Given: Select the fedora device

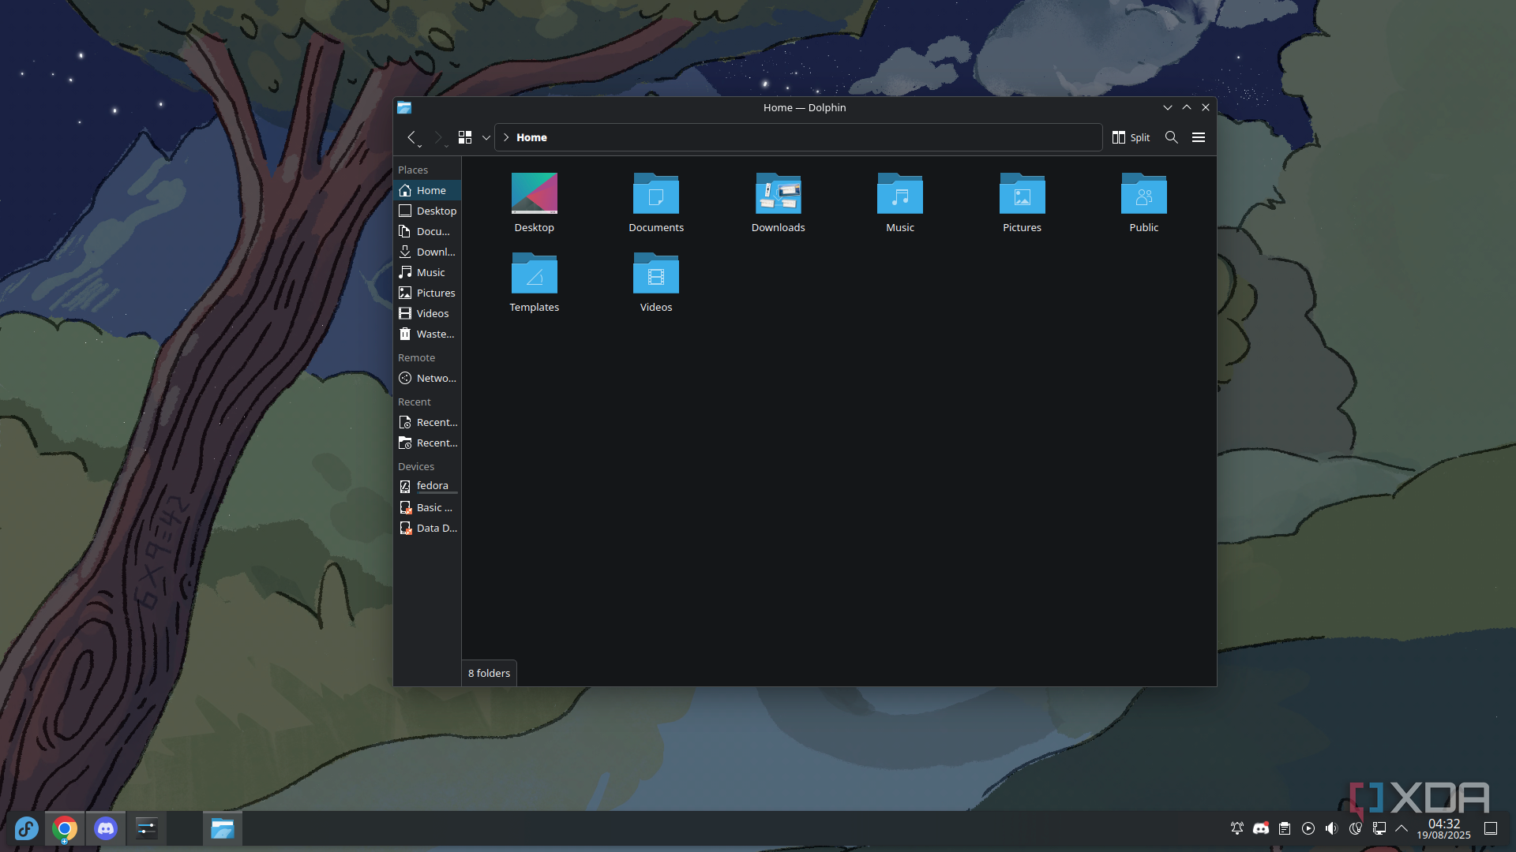Looking at the screenshot, I should click(427, 486).
